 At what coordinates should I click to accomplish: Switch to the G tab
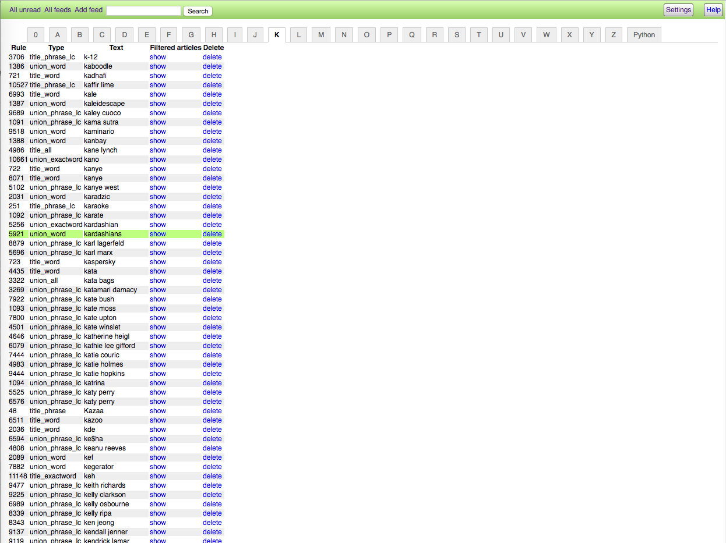point(191,35)
